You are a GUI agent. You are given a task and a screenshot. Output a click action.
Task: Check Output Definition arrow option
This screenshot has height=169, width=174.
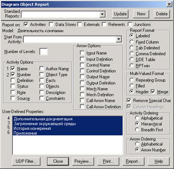pos(82,83)
